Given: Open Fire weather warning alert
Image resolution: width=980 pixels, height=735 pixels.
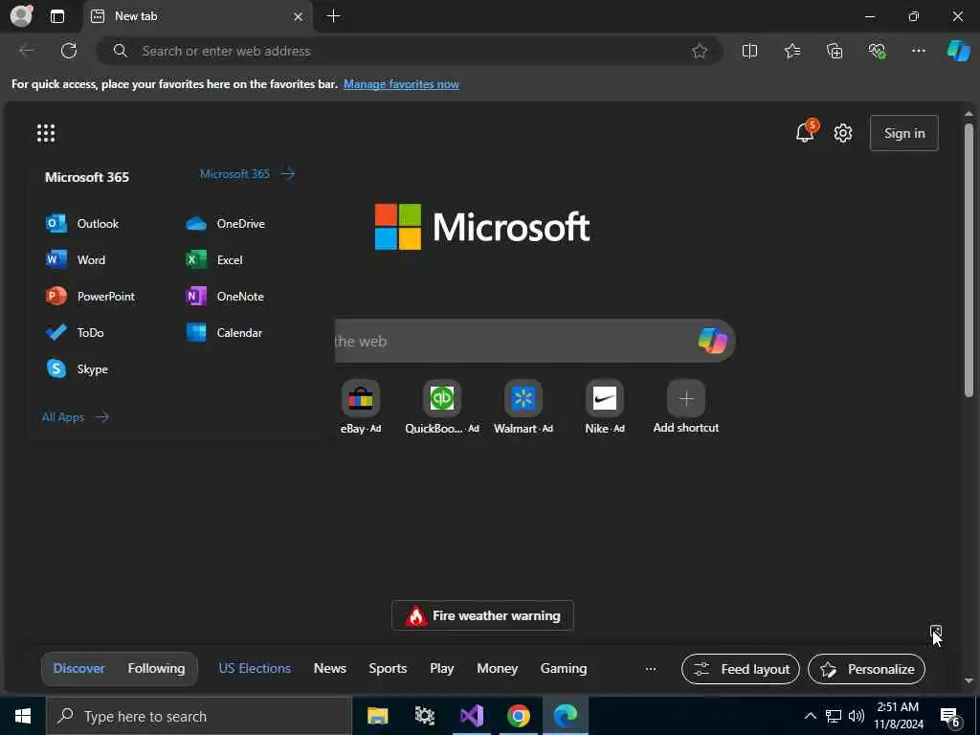Looking at the screenshot, I should click(482, 615).
